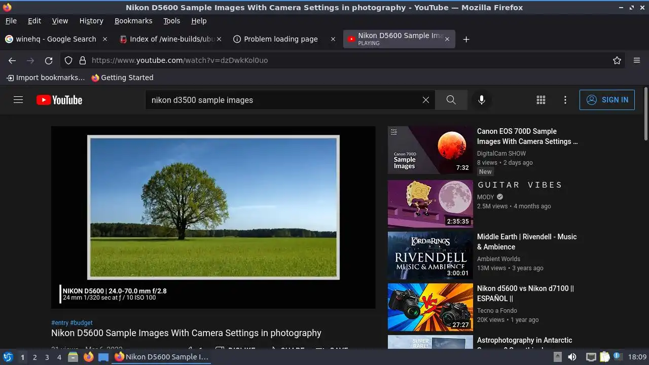Clear the YouTube search box text
The height and width of the screenshot is (365, 649).
coord(426,100)
